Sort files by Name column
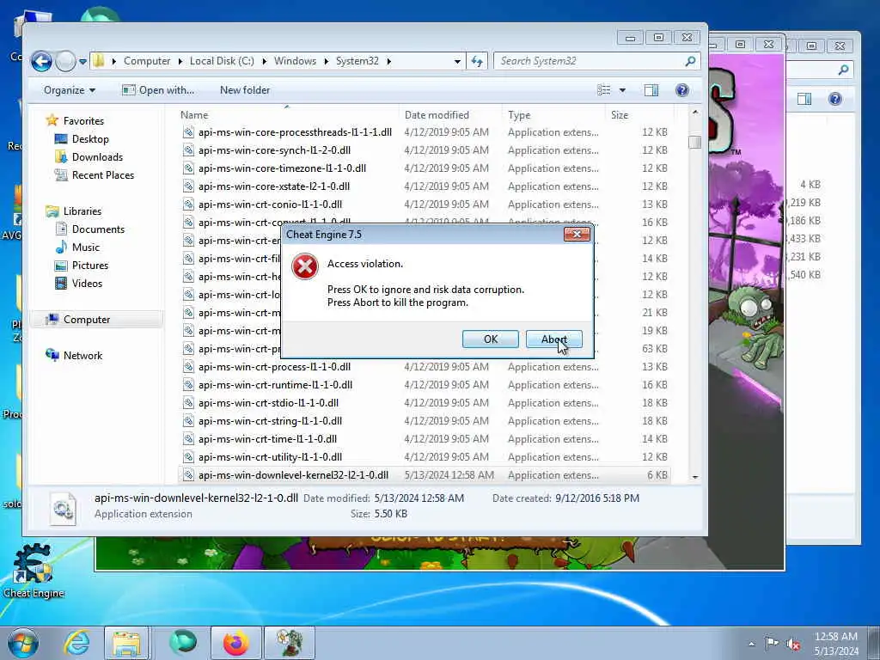The width and height of the screenshot is (880, 660). pyautogui.click(x=194, y=115)
